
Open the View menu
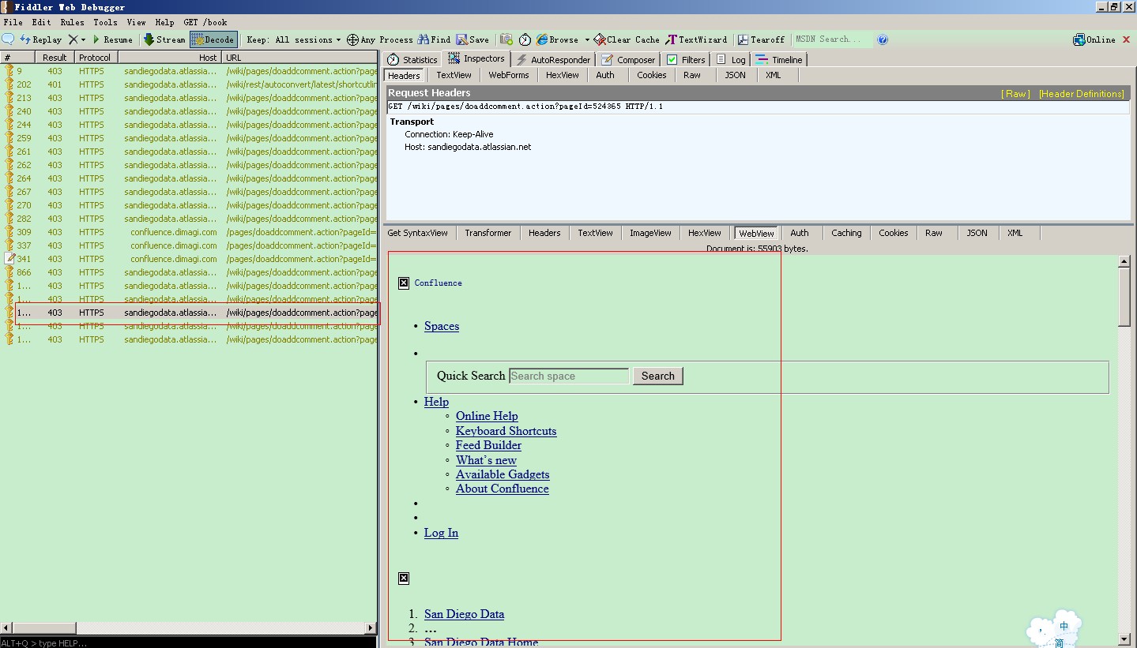tap(136, 22)
